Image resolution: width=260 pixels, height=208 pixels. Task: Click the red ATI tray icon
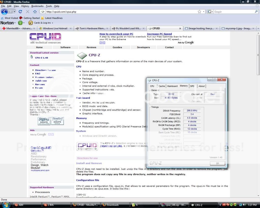click(x=224, y=205)
